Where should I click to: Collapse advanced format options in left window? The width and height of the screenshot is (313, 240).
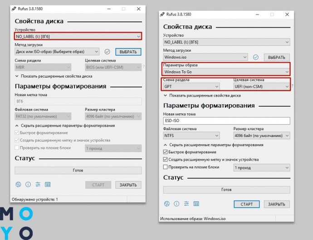[65, 126]
